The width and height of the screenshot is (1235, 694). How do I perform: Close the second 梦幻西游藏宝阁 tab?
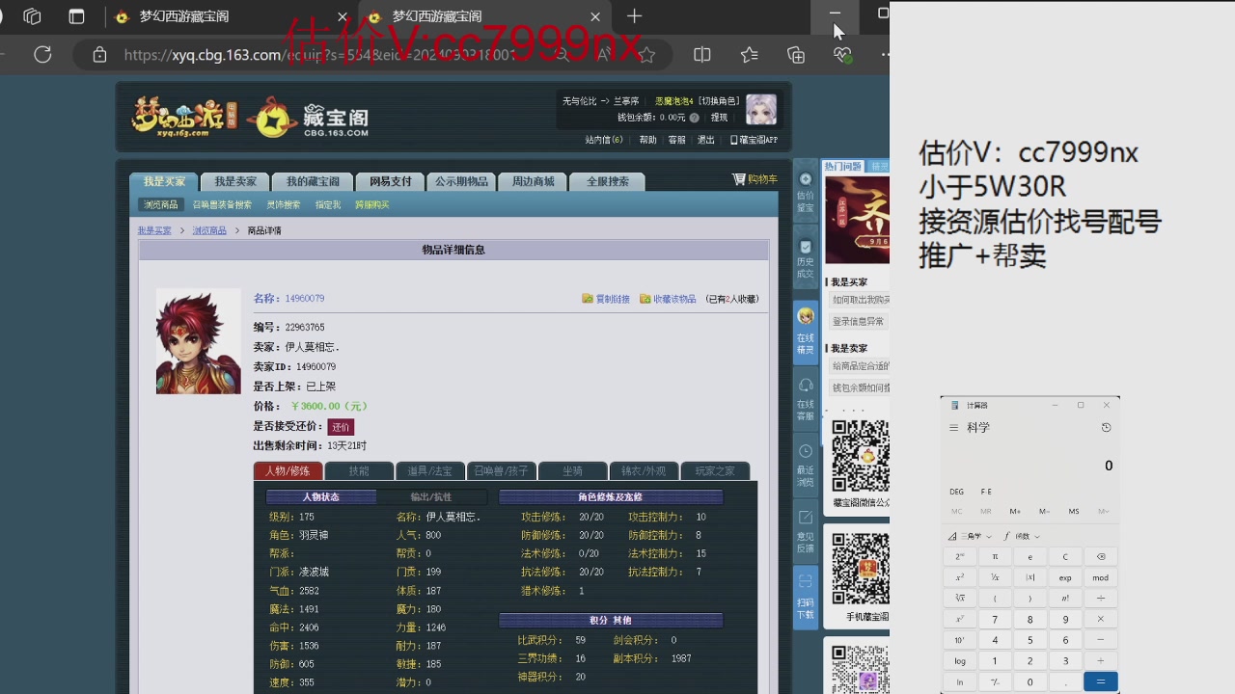tap(595, 16)
